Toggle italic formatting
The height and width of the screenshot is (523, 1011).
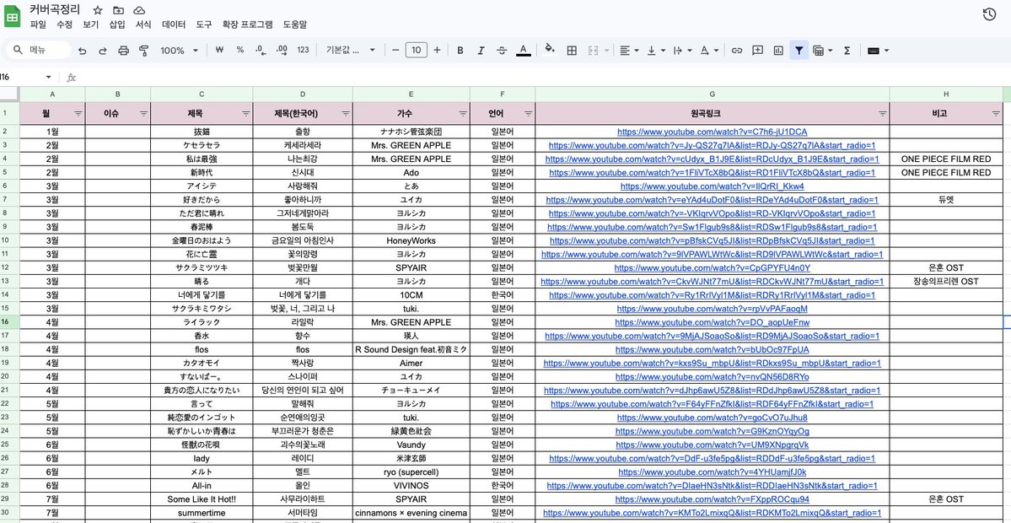pos(481,51)
